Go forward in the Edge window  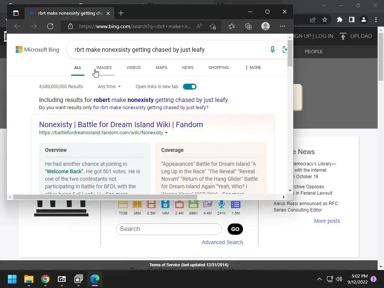tap(34, 26)
